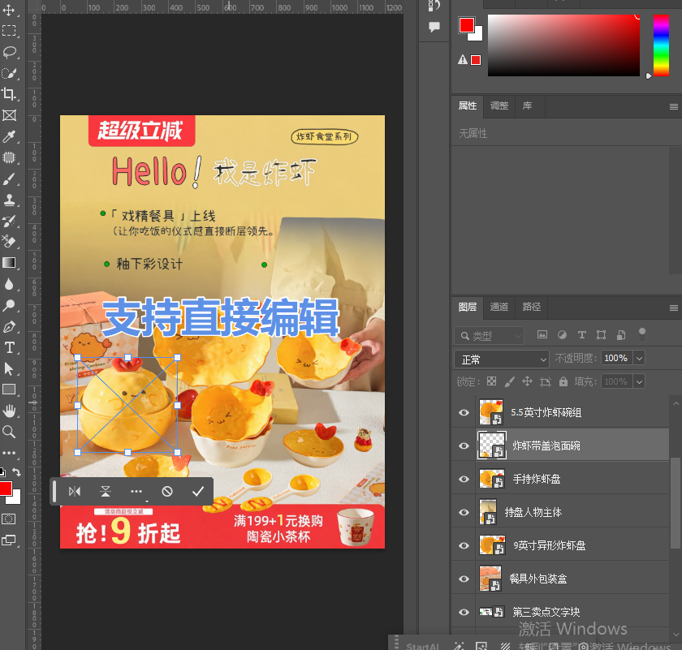This screenshot has width=682, height=650.
Task: Open the Layers panel menu
Action: (674, 308)
